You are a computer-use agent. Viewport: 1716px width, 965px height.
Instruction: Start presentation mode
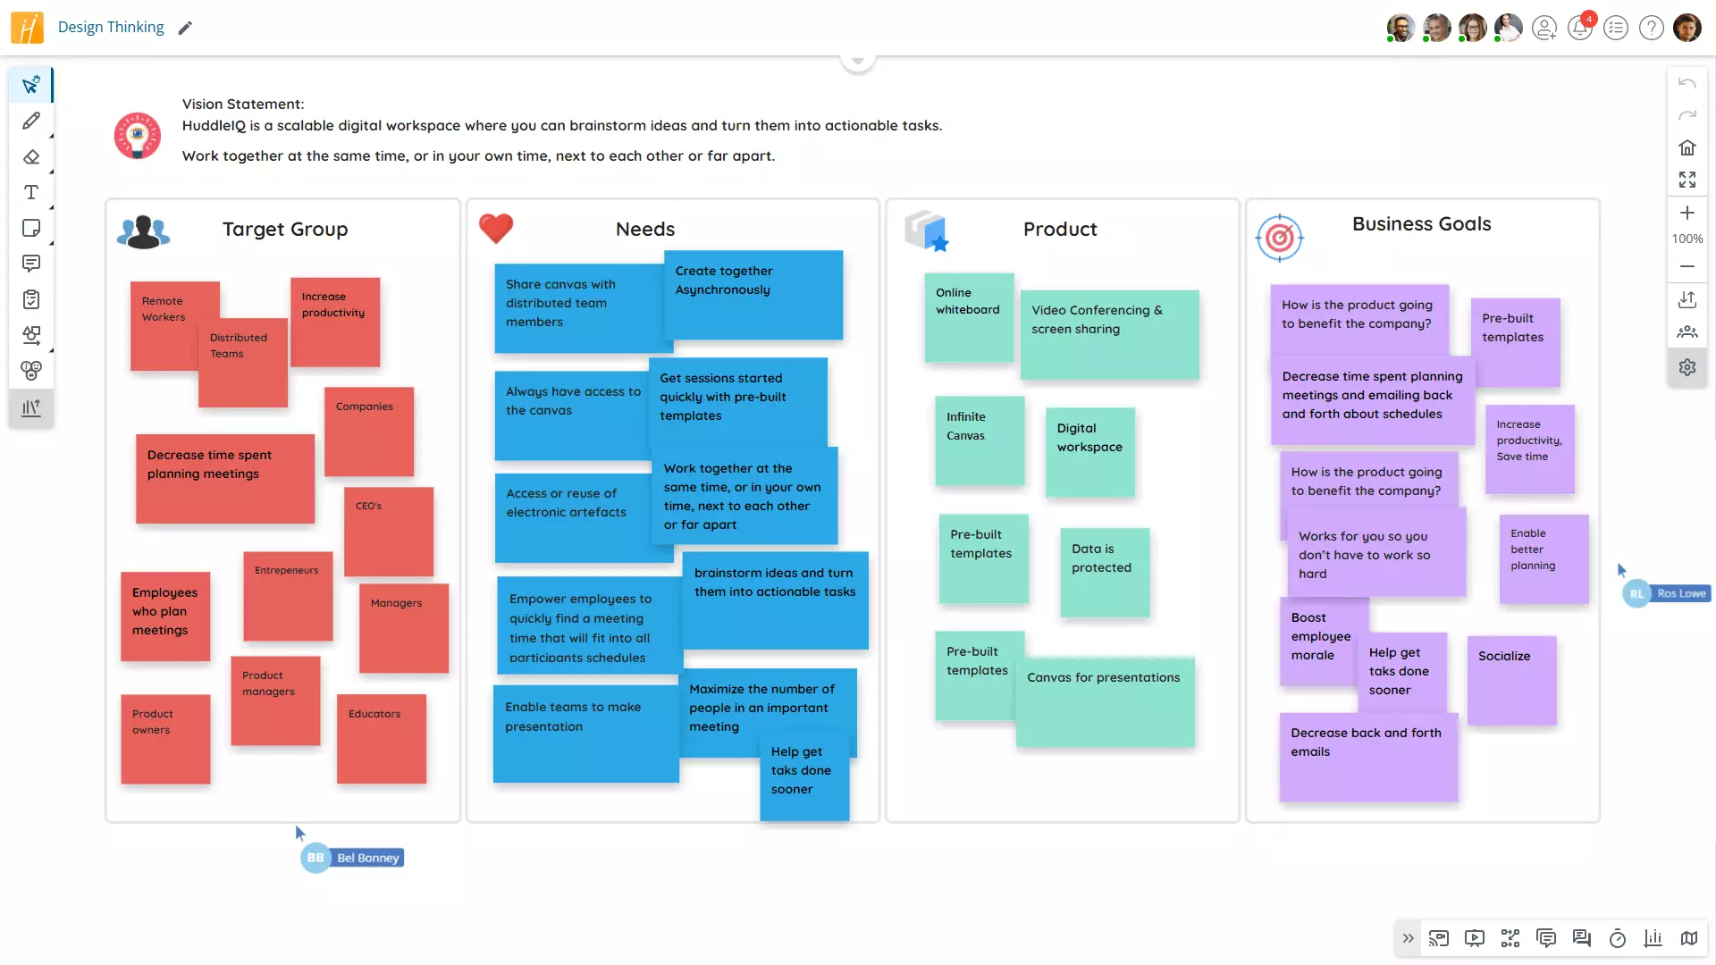coord(1475,938)
